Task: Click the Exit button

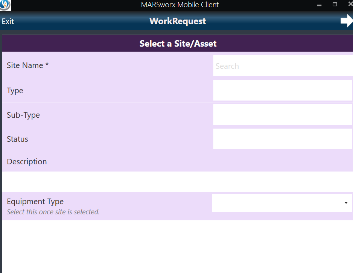Action: tap(8, 21)
